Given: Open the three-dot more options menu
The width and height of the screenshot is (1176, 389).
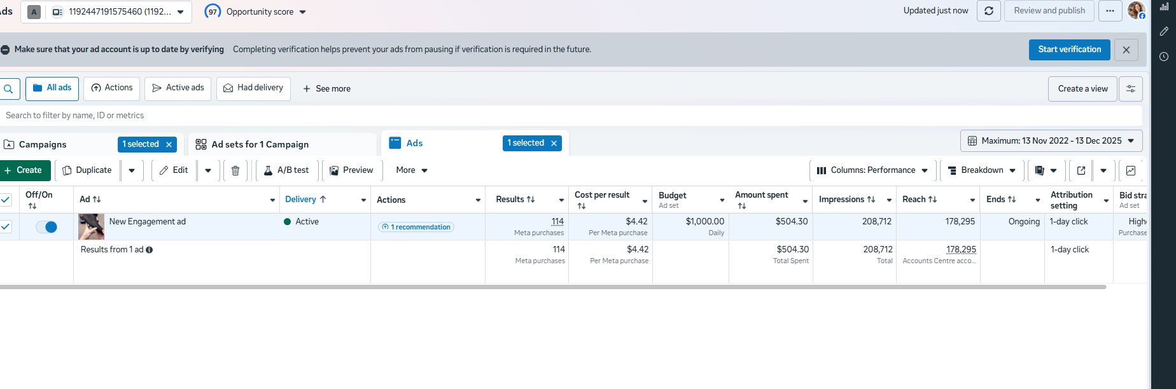Looking at the screenshot, I should click(1110, 11).
